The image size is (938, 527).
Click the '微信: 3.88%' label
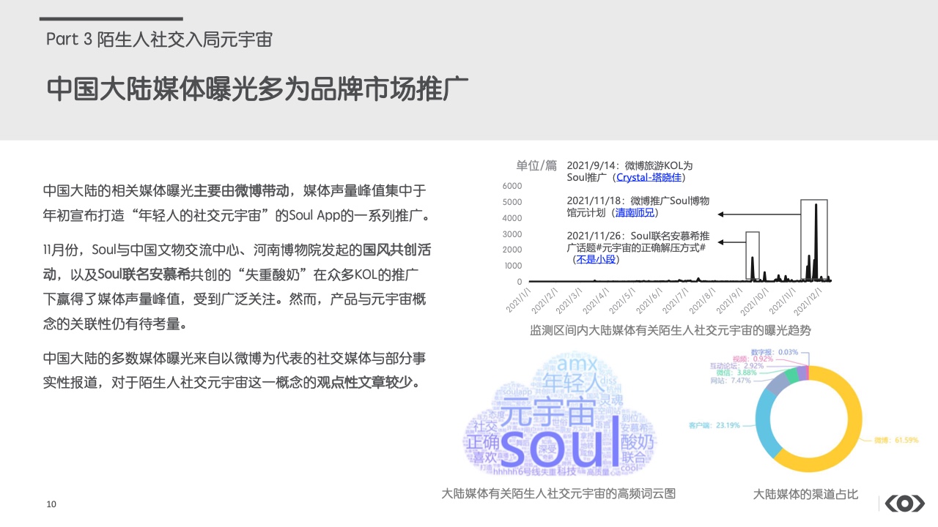735,373
